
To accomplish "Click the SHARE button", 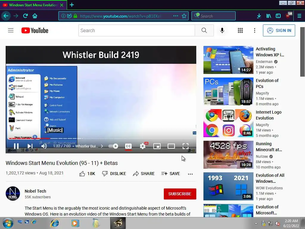I will pos(144,174).
